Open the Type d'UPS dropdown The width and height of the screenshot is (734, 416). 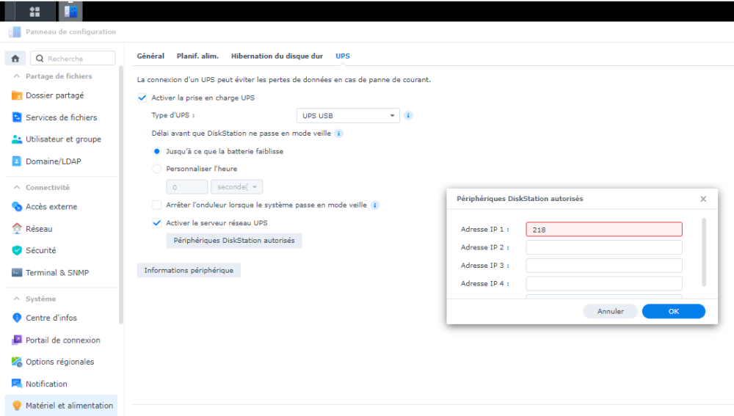[x=348, y=116]
